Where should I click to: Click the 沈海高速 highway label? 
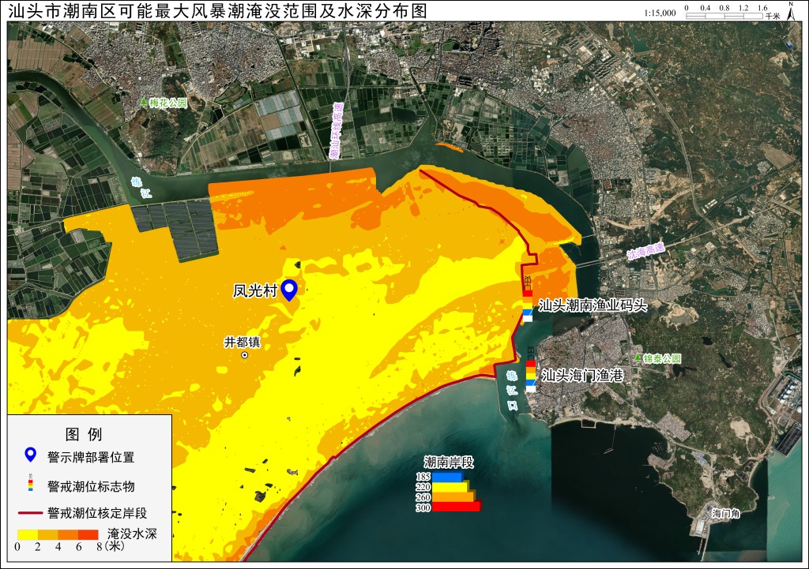pyautogui.click(x=645, y=251)
